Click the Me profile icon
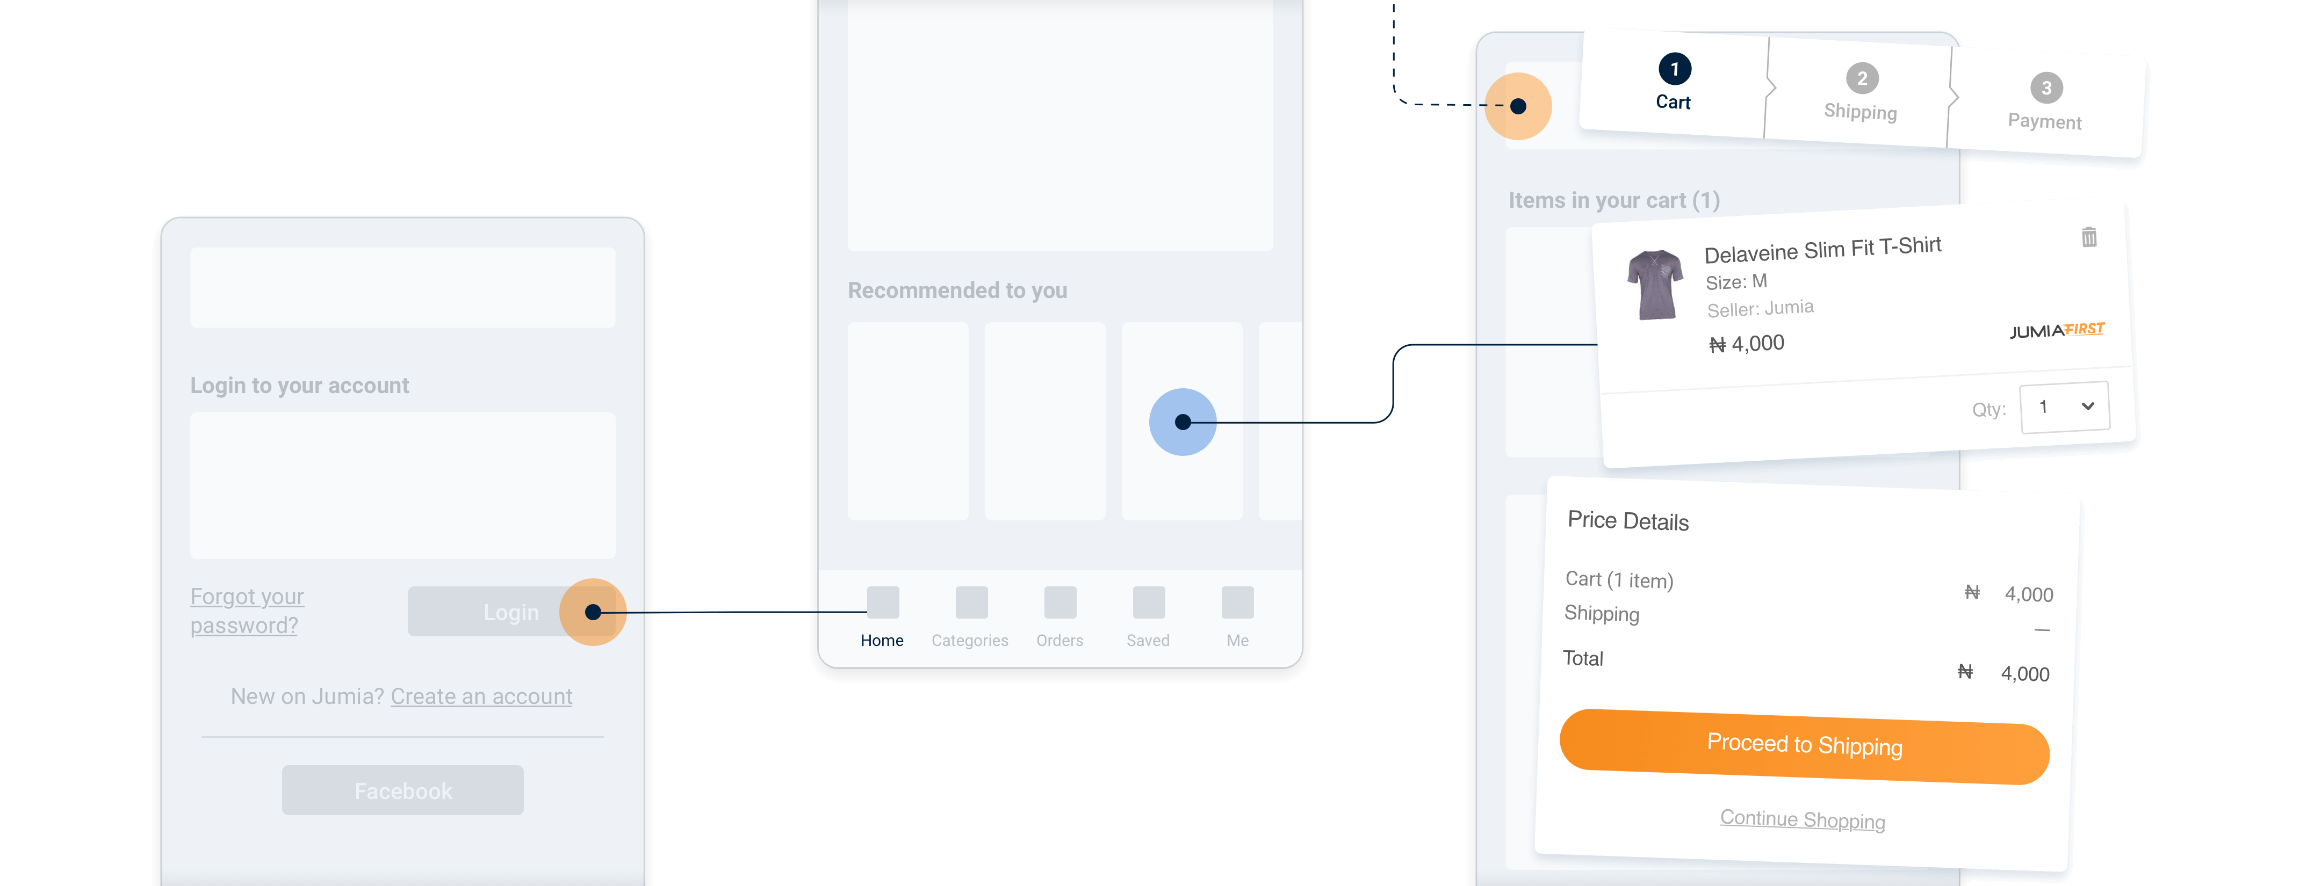Viewport: 2321px width, 886px height. coord(1237,602)
